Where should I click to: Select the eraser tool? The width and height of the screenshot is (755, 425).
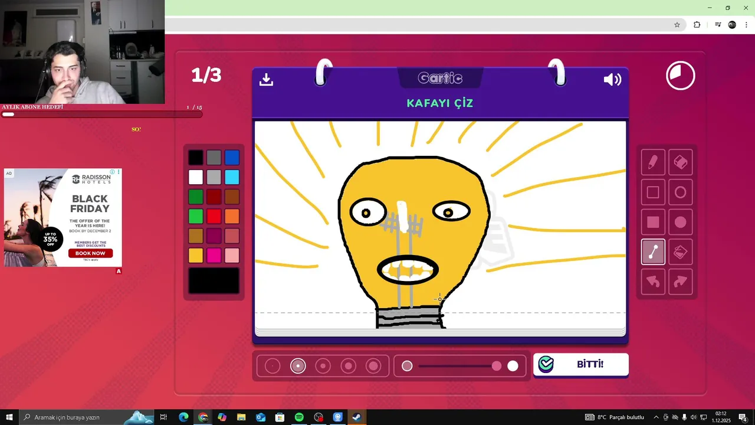(680, 162)
